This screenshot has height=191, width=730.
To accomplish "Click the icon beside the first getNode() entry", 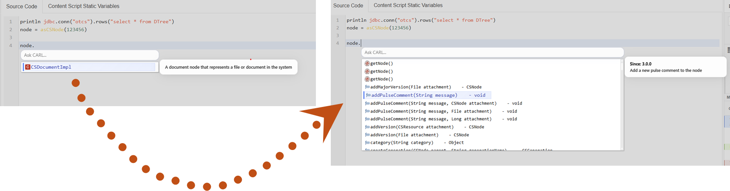I will click(367, 64).
